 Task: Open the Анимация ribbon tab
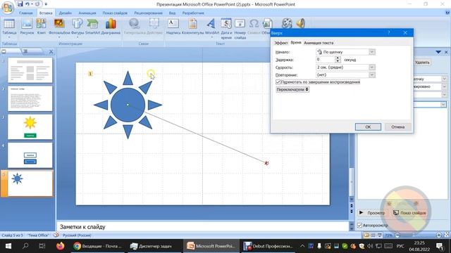point(87,13)
